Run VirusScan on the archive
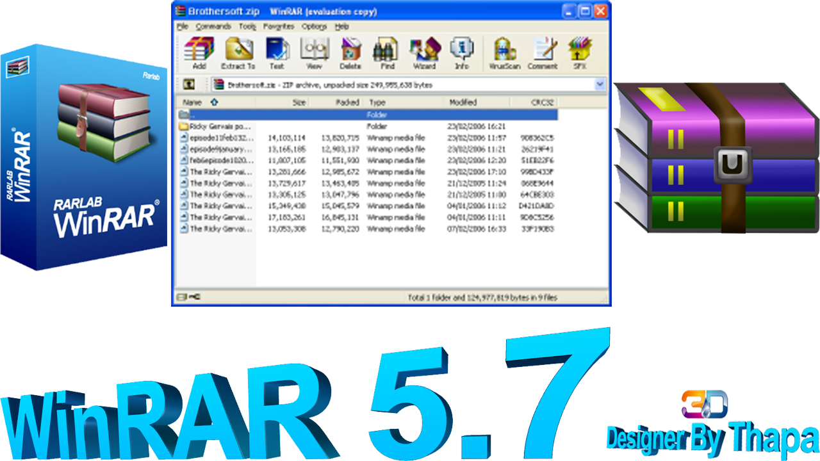The image size is (820, 461). click(505, 53)
